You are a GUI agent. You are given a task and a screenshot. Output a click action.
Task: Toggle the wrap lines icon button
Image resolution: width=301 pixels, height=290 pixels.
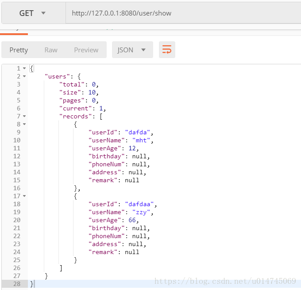pos(167,50)
